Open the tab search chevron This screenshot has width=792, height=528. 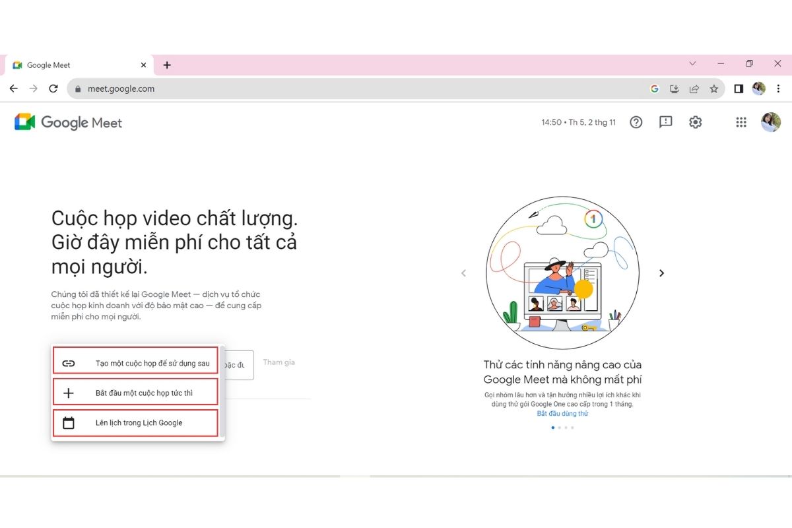pyautogui.click(x=692, y=64)
